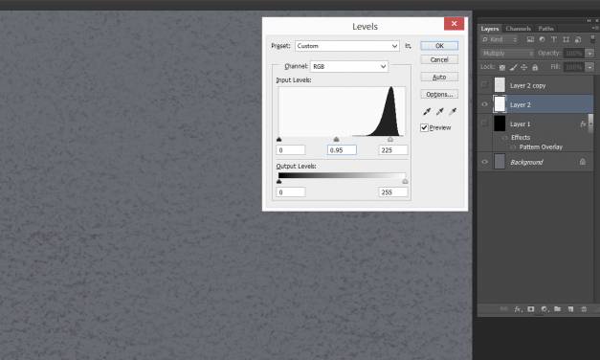Click the add layer style fx icon
600x360 pixels.
[x=518, y=309]
